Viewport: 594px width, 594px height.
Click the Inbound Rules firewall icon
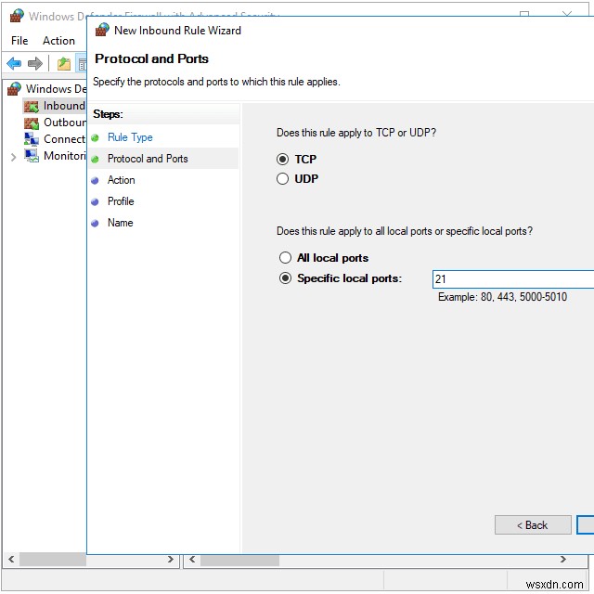click(x=32, y=107)
